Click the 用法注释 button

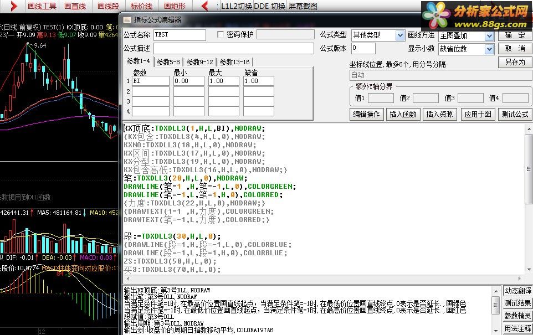tap(517, 328)
